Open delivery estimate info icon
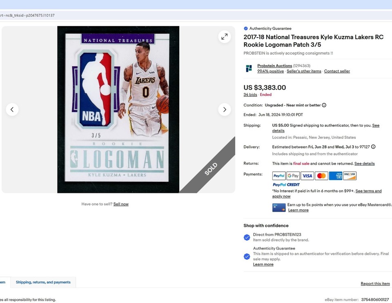The image size is (392, 303). 373,147
